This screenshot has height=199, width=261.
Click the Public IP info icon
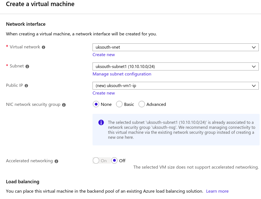click(x=26, y=86)
